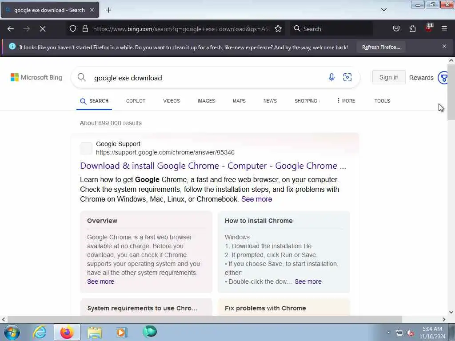Open Fix problems with Chrome card
The image size is (455, 341).
[265, 308]
